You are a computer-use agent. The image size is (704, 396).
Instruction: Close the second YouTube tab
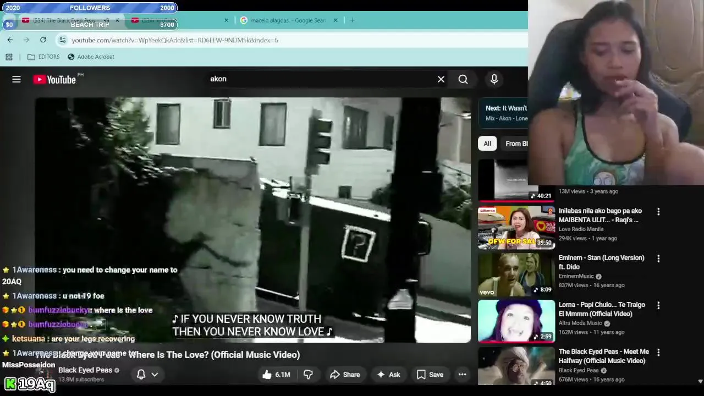point(226,20)
